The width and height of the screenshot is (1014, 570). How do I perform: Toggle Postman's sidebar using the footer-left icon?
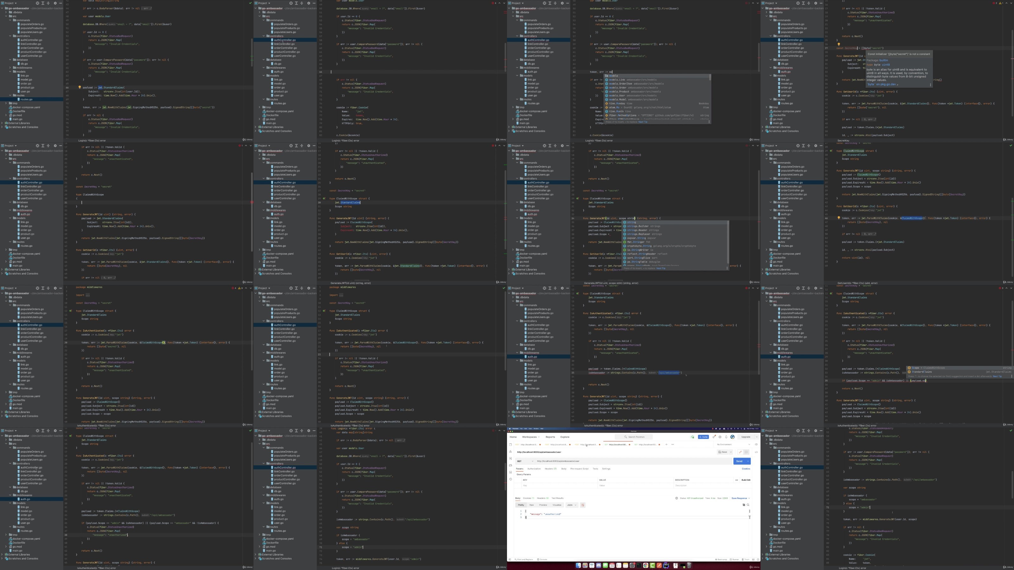click(x=510, y=560)
